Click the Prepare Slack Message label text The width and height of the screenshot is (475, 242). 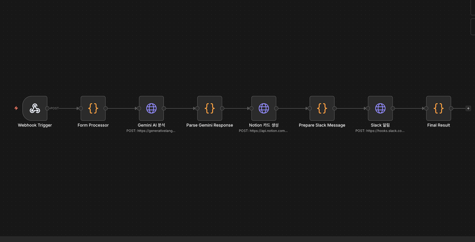pyautogui.click(x=322, y=125)
